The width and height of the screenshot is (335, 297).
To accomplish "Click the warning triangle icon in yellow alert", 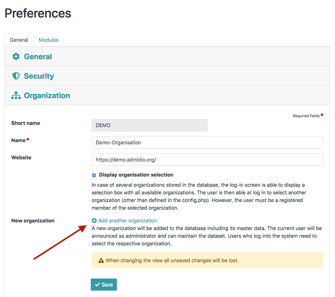I will point(101,260).
